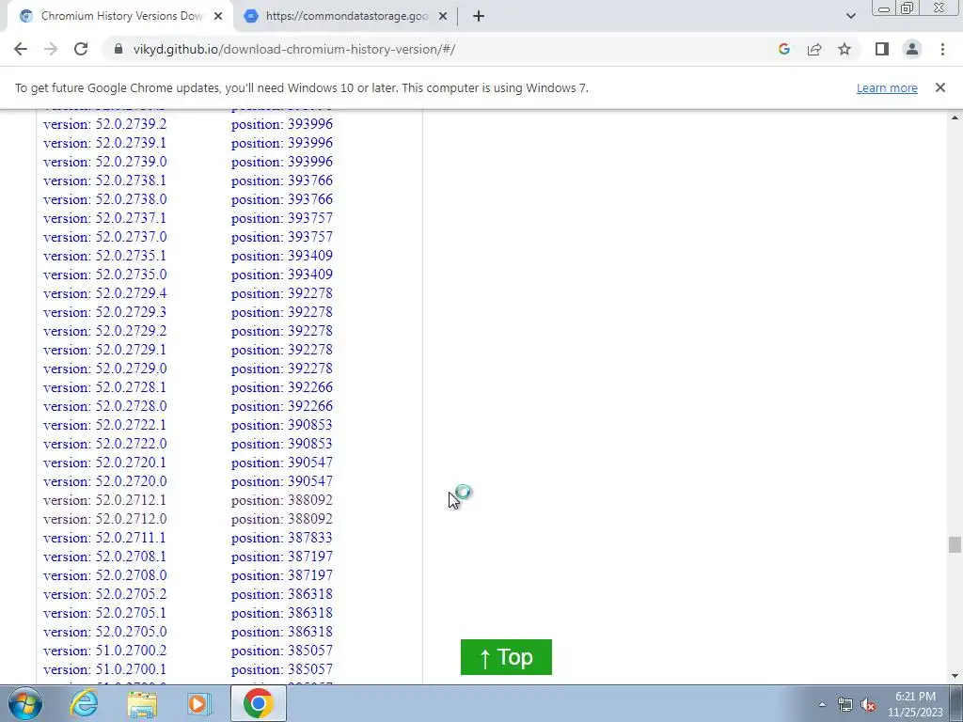Open version 52.0.2729.1 link
Viewport: 963px width, 722px height.
105,350
